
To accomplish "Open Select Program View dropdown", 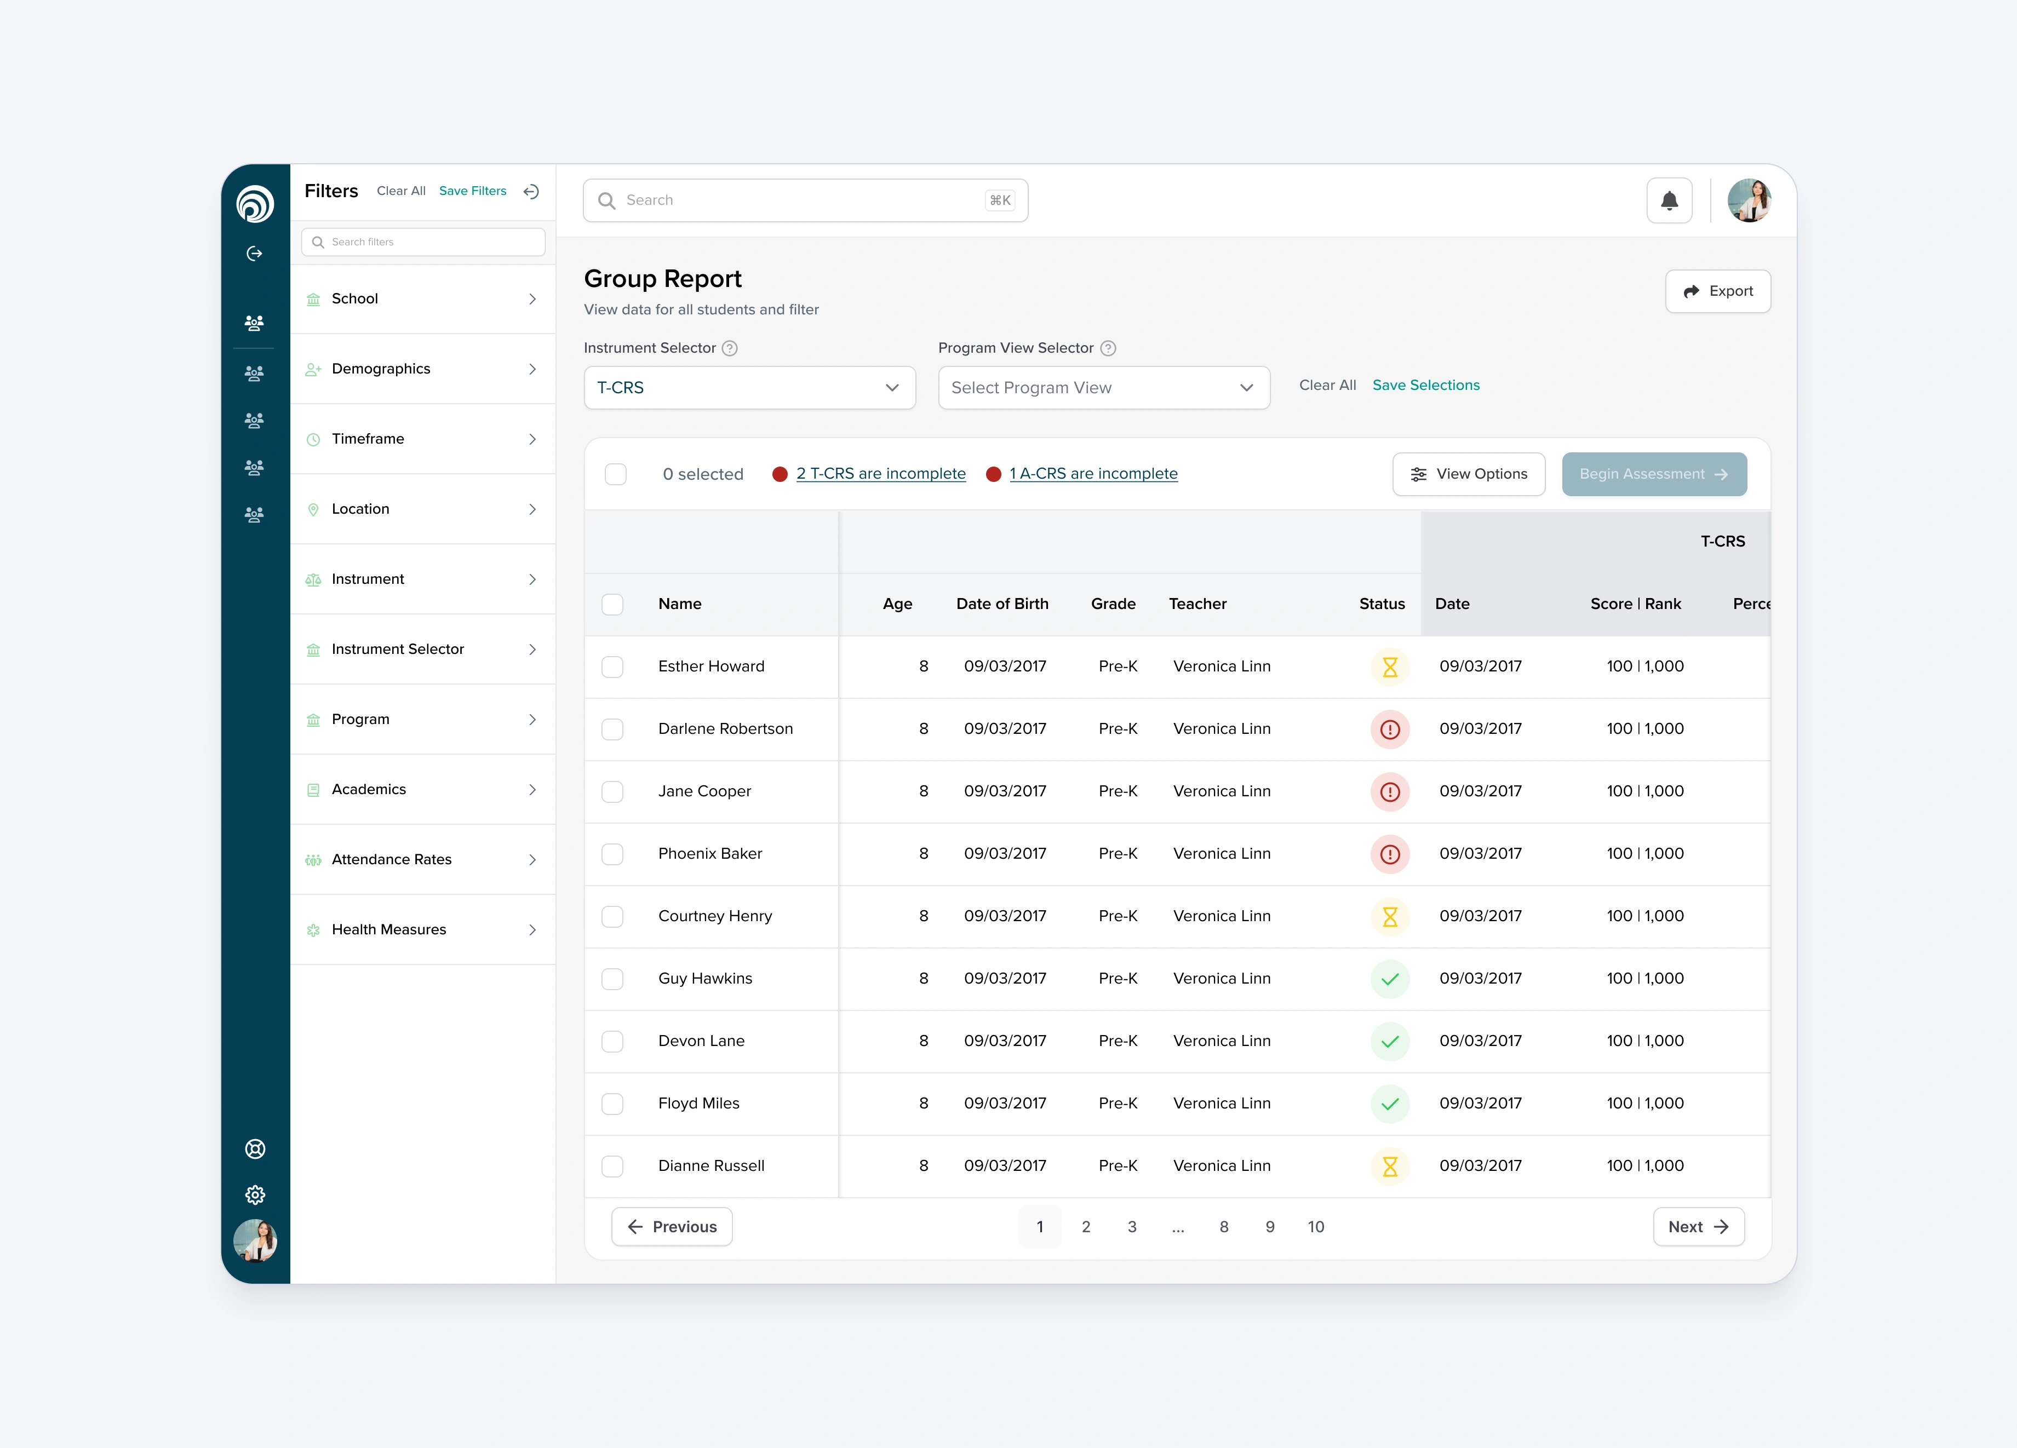I will [1103, 388].
